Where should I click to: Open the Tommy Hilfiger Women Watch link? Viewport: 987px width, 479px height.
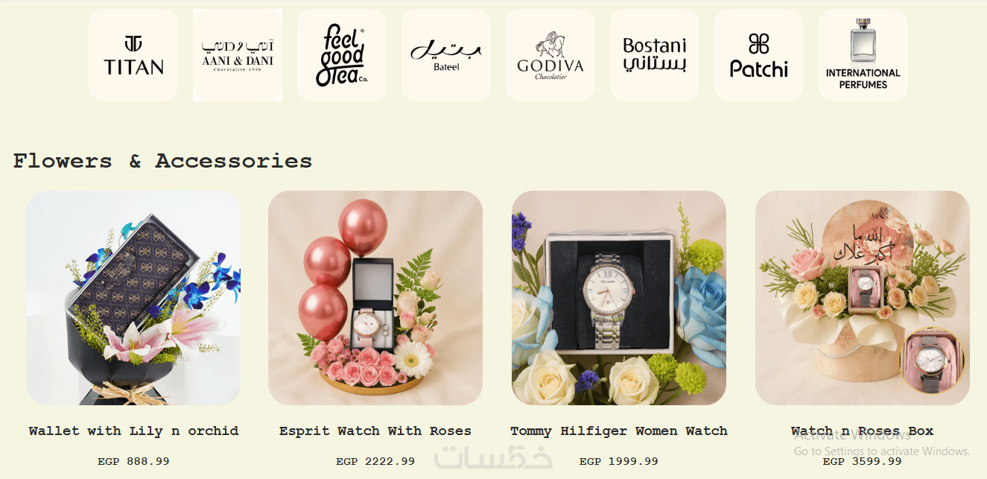click(619, 431)
